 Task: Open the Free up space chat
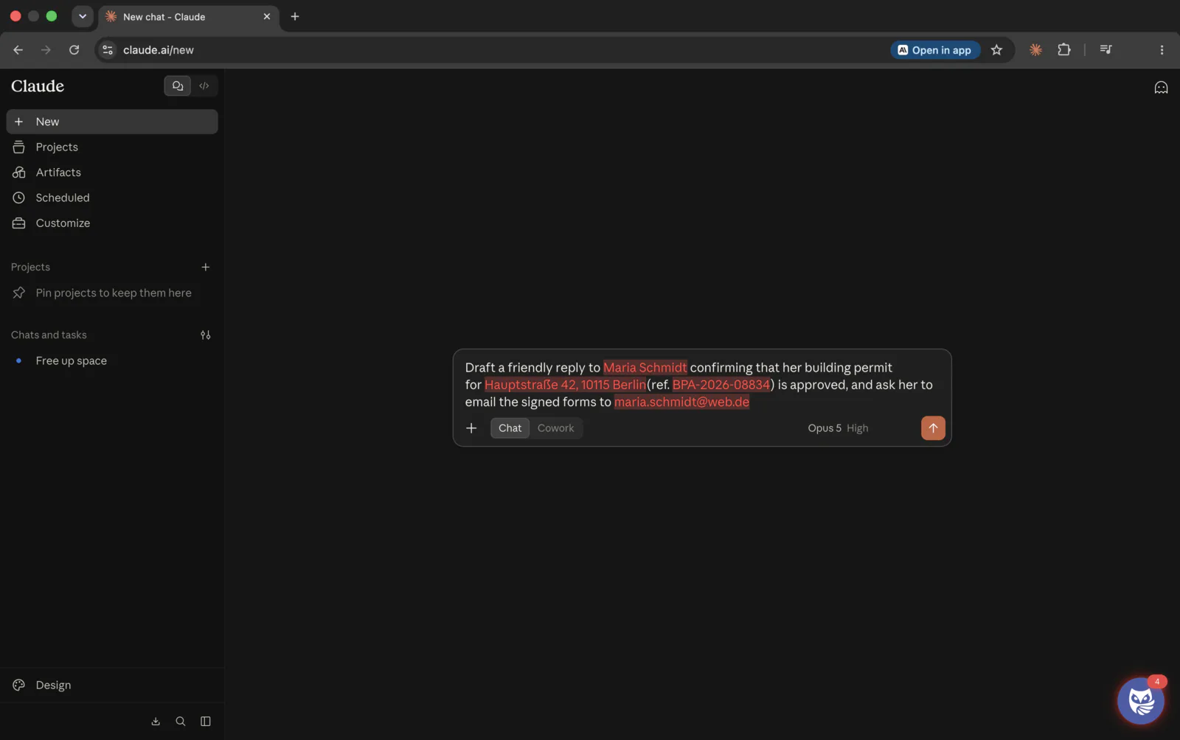(112, 361)
